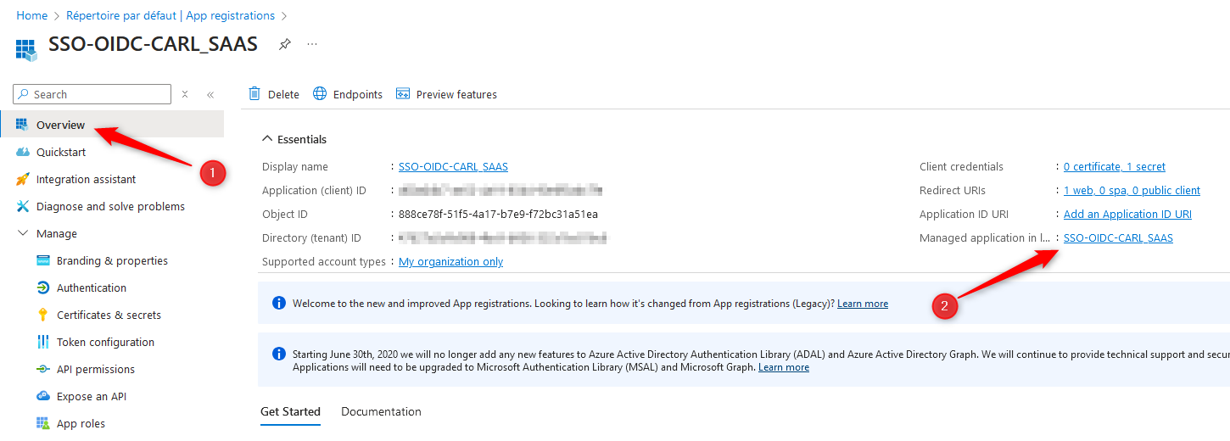Select the Get Started tab
1230x441 pixels.
point(290,411)
